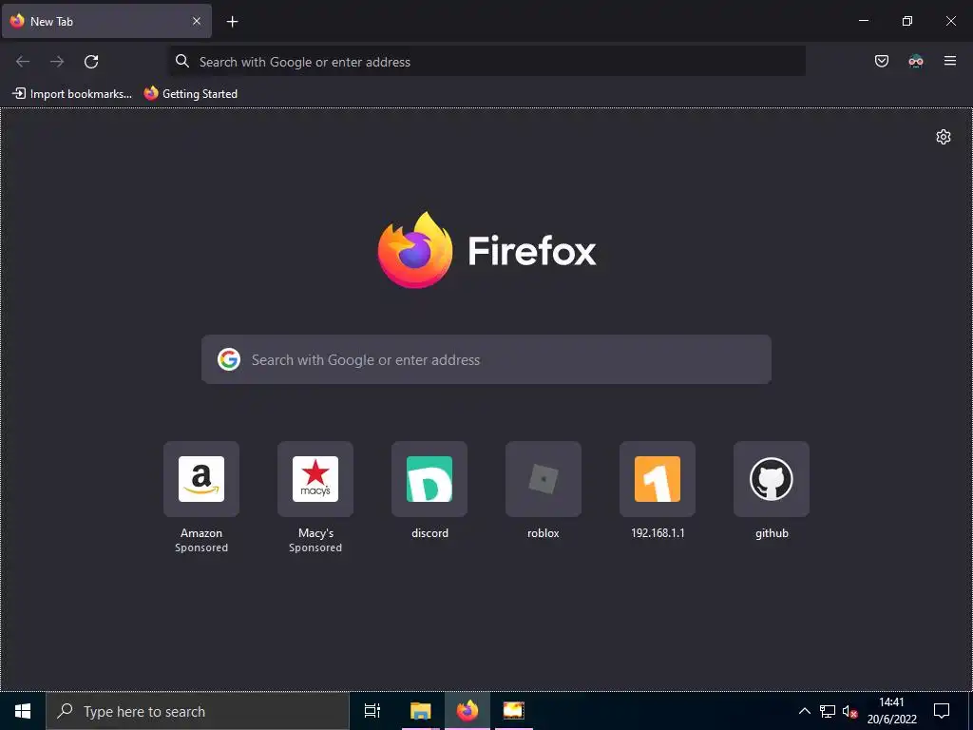
Task: Close the Firefox window
Action: point(950,21)
